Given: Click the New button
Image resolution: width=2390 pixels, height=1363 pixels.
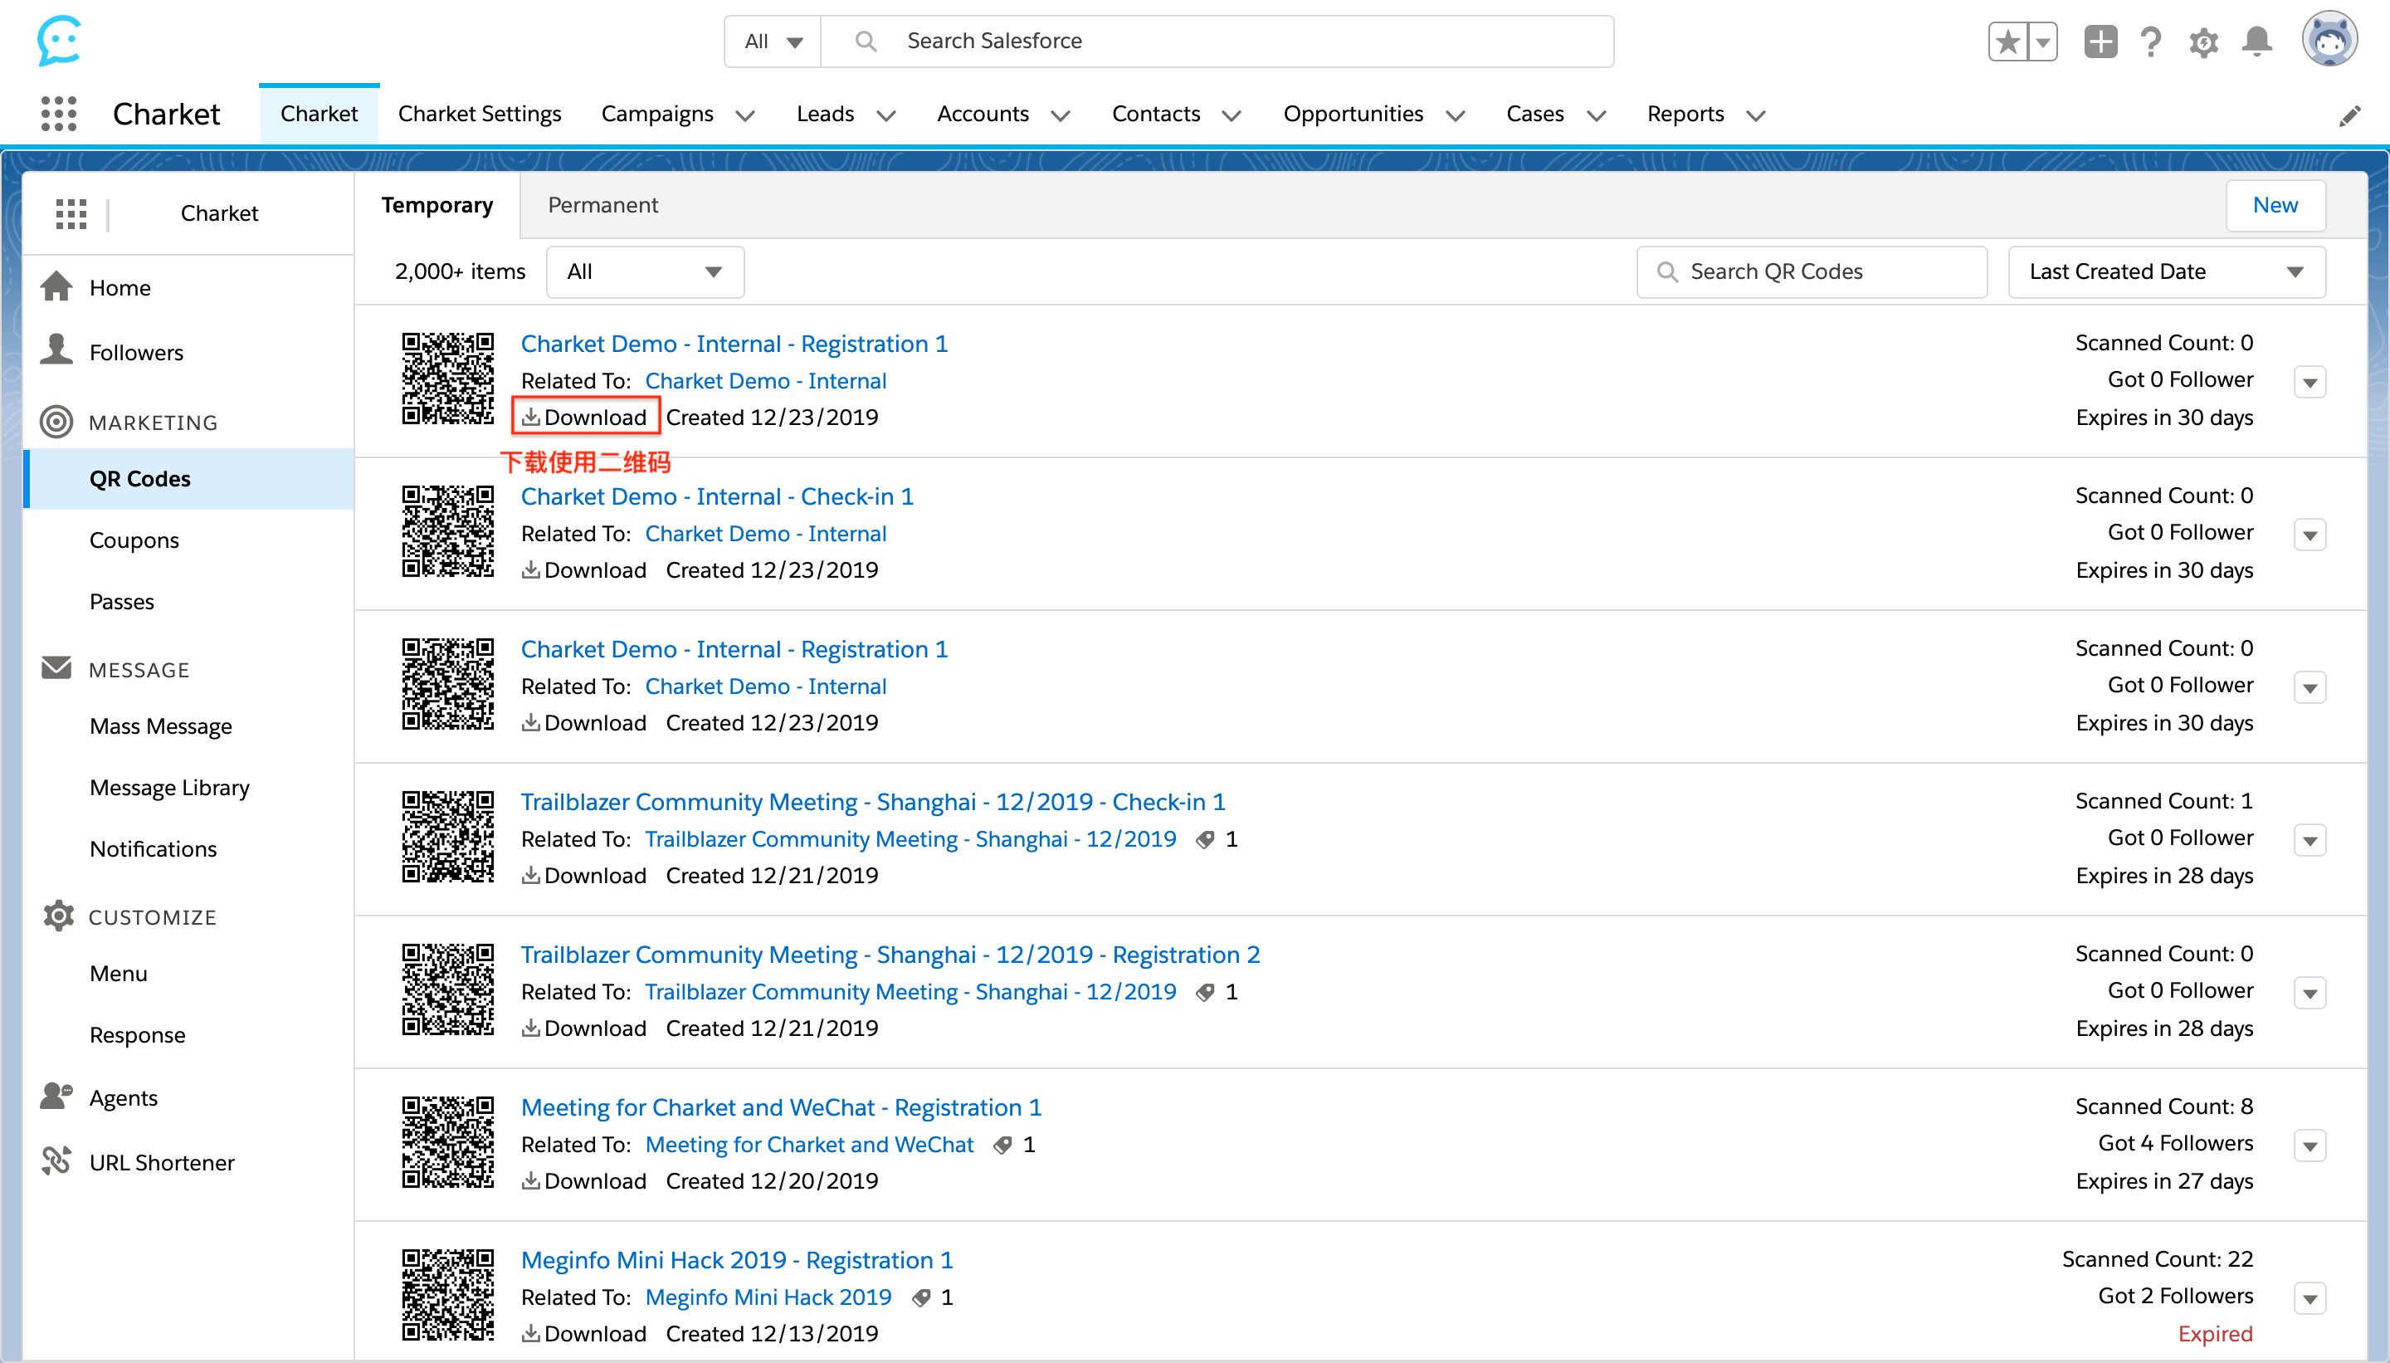Looking at the screenshot, I should tap(2275, 205).
